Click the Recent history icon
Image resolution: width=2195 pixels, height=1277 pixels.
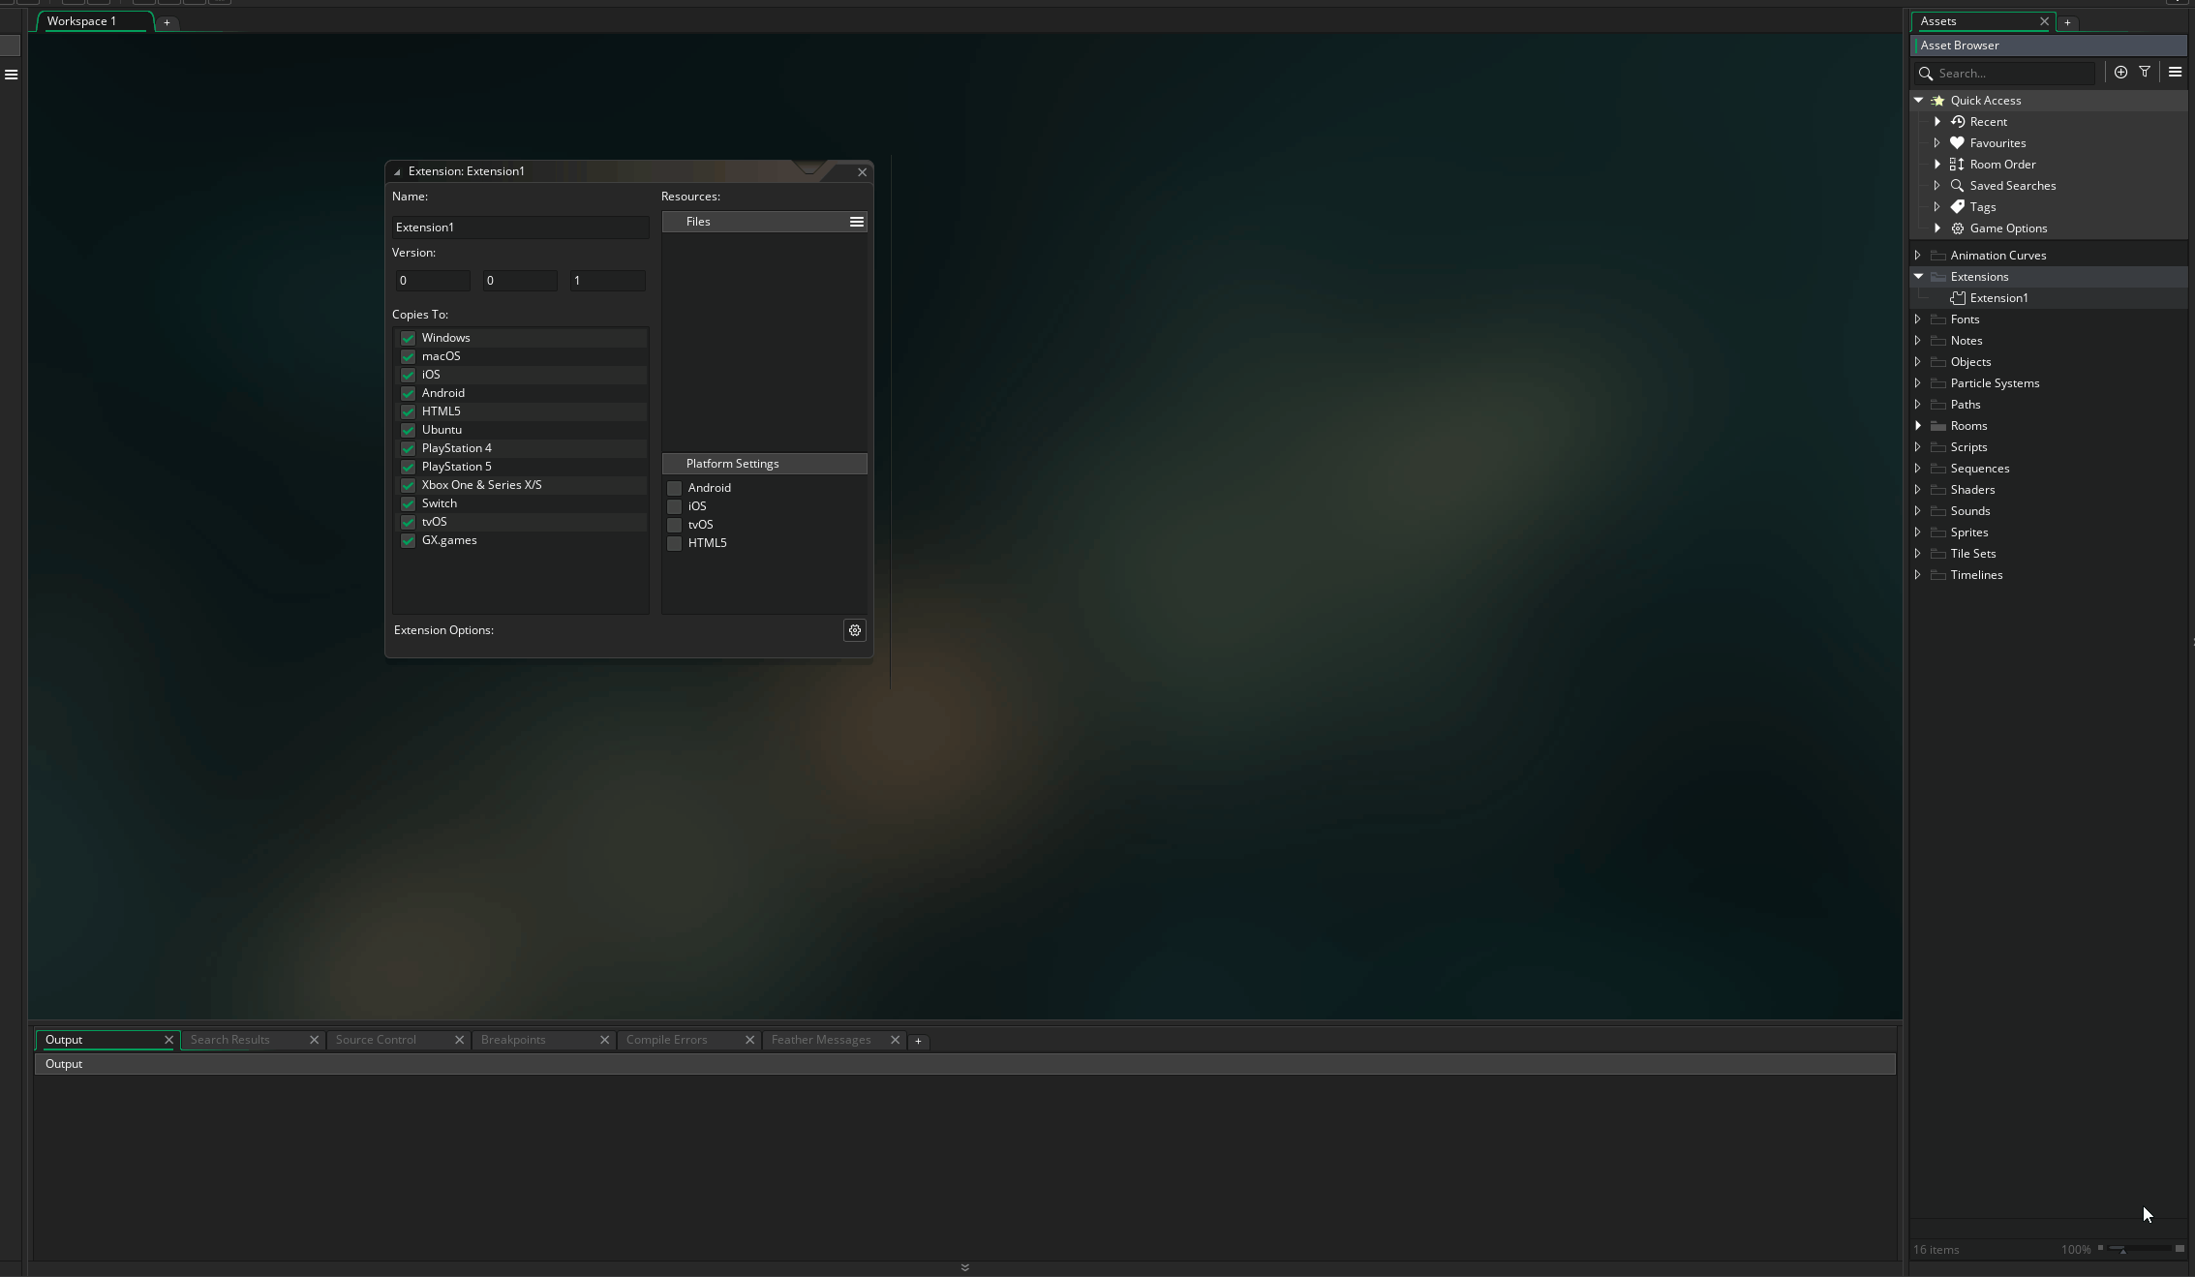coord(1957,121)
